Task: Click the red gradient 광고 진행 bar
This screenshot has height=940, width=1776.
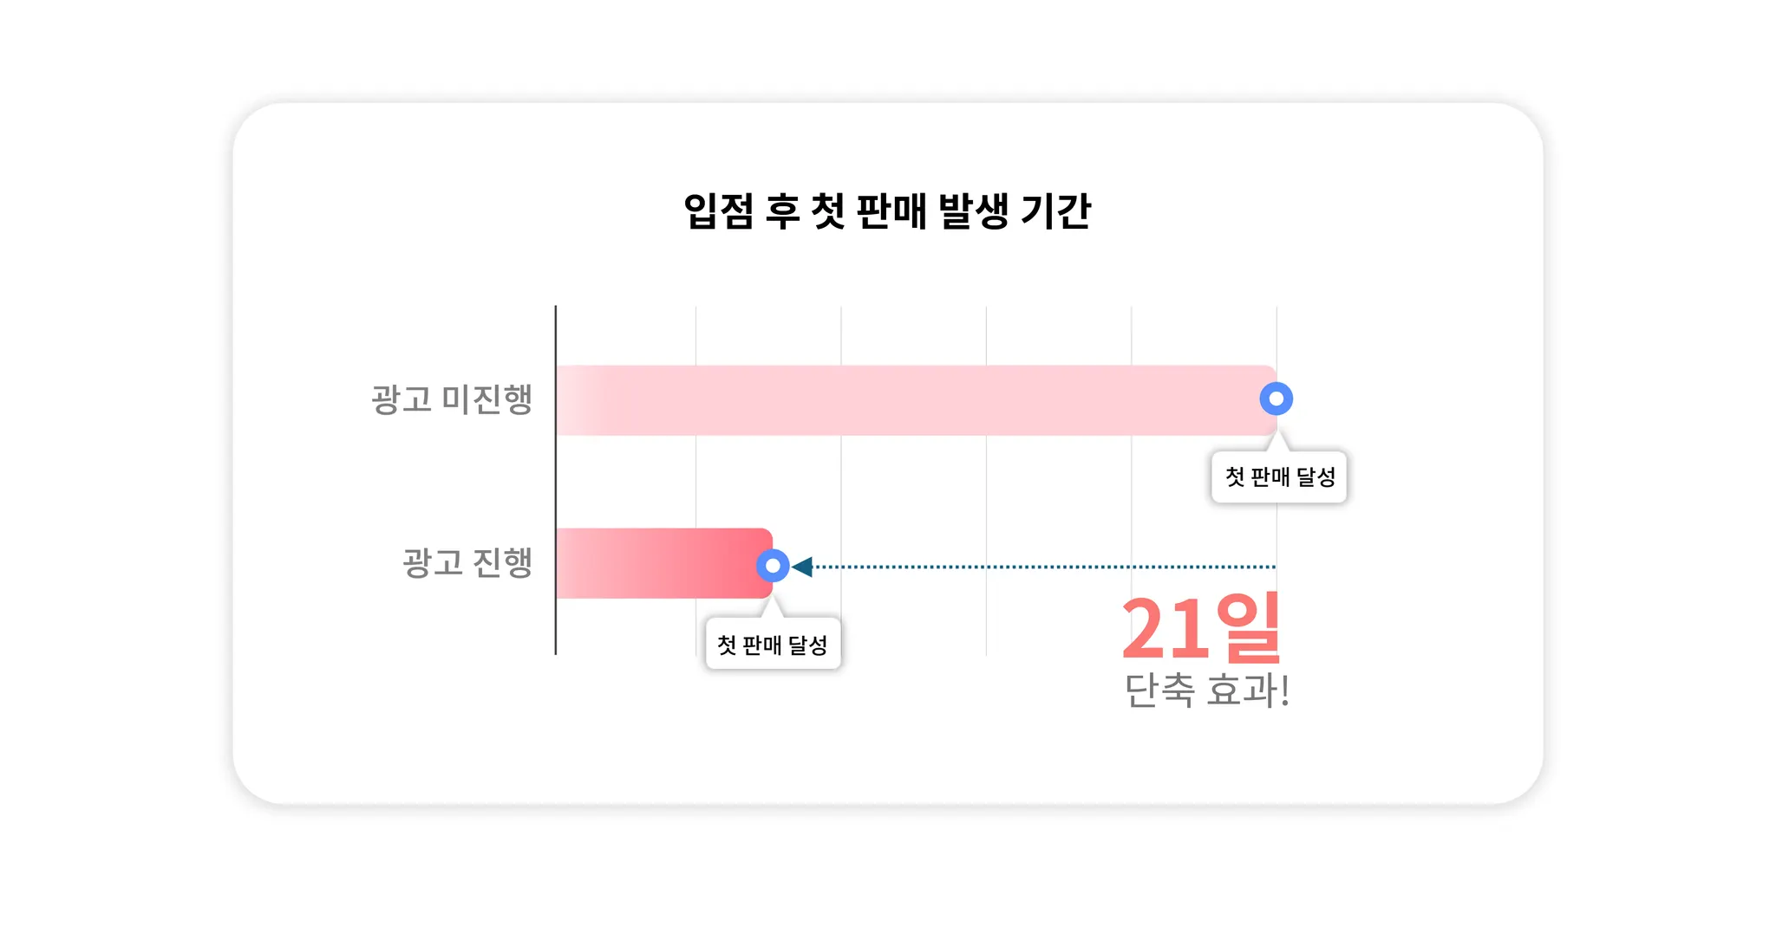Action: coord(659,563)
